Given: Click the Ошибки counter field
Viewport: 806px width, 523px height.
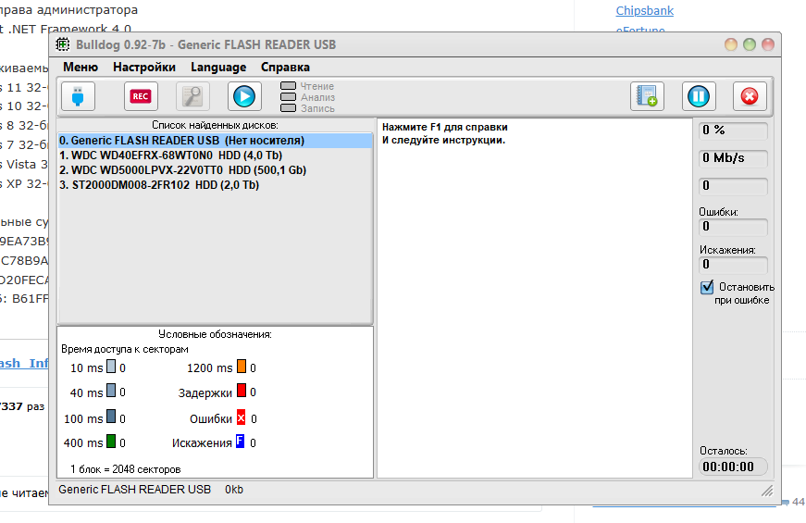Looking at the screenshot, I should pos(733,227).
